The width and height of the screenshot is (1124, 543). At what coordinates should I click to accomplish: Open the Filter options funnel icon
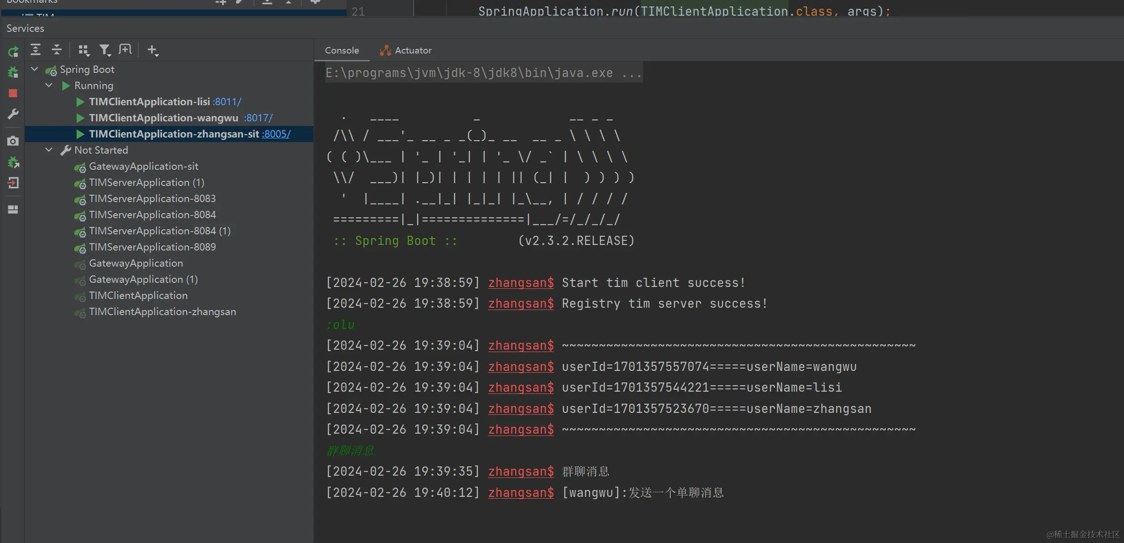click(x=105, y=50)
